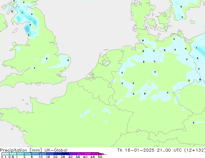Click the 15–20 mm legend color swatch
This screenshot has width=205, height=158.
pos(50,154)
